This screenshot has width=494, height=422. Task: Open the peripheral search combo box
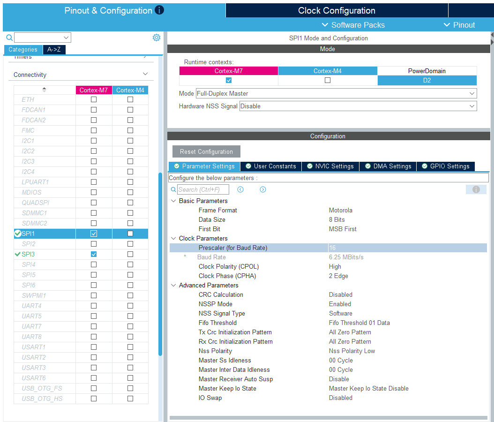point(43,38)
